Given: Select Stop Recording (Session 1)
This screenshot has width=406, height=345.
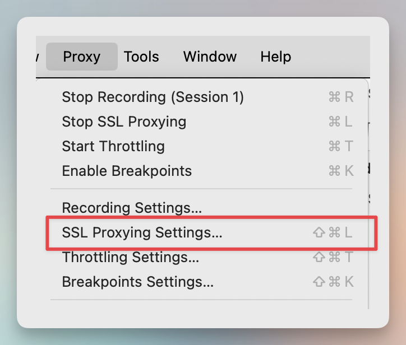Looking at the screenshot, I should coord(201,97).
